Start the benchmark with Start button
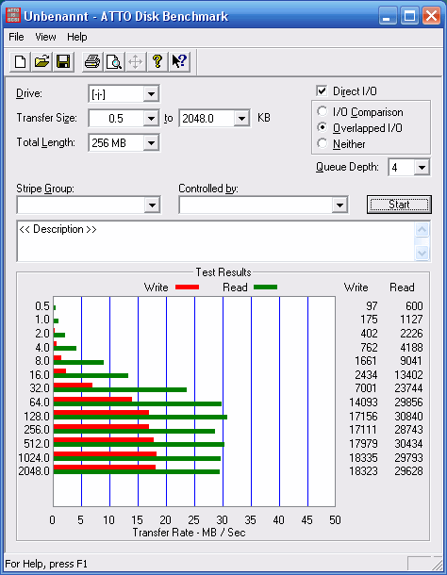447x575 pixels. pos(399,205)
